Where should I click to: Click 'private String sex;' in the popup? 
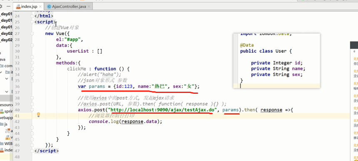277,74
